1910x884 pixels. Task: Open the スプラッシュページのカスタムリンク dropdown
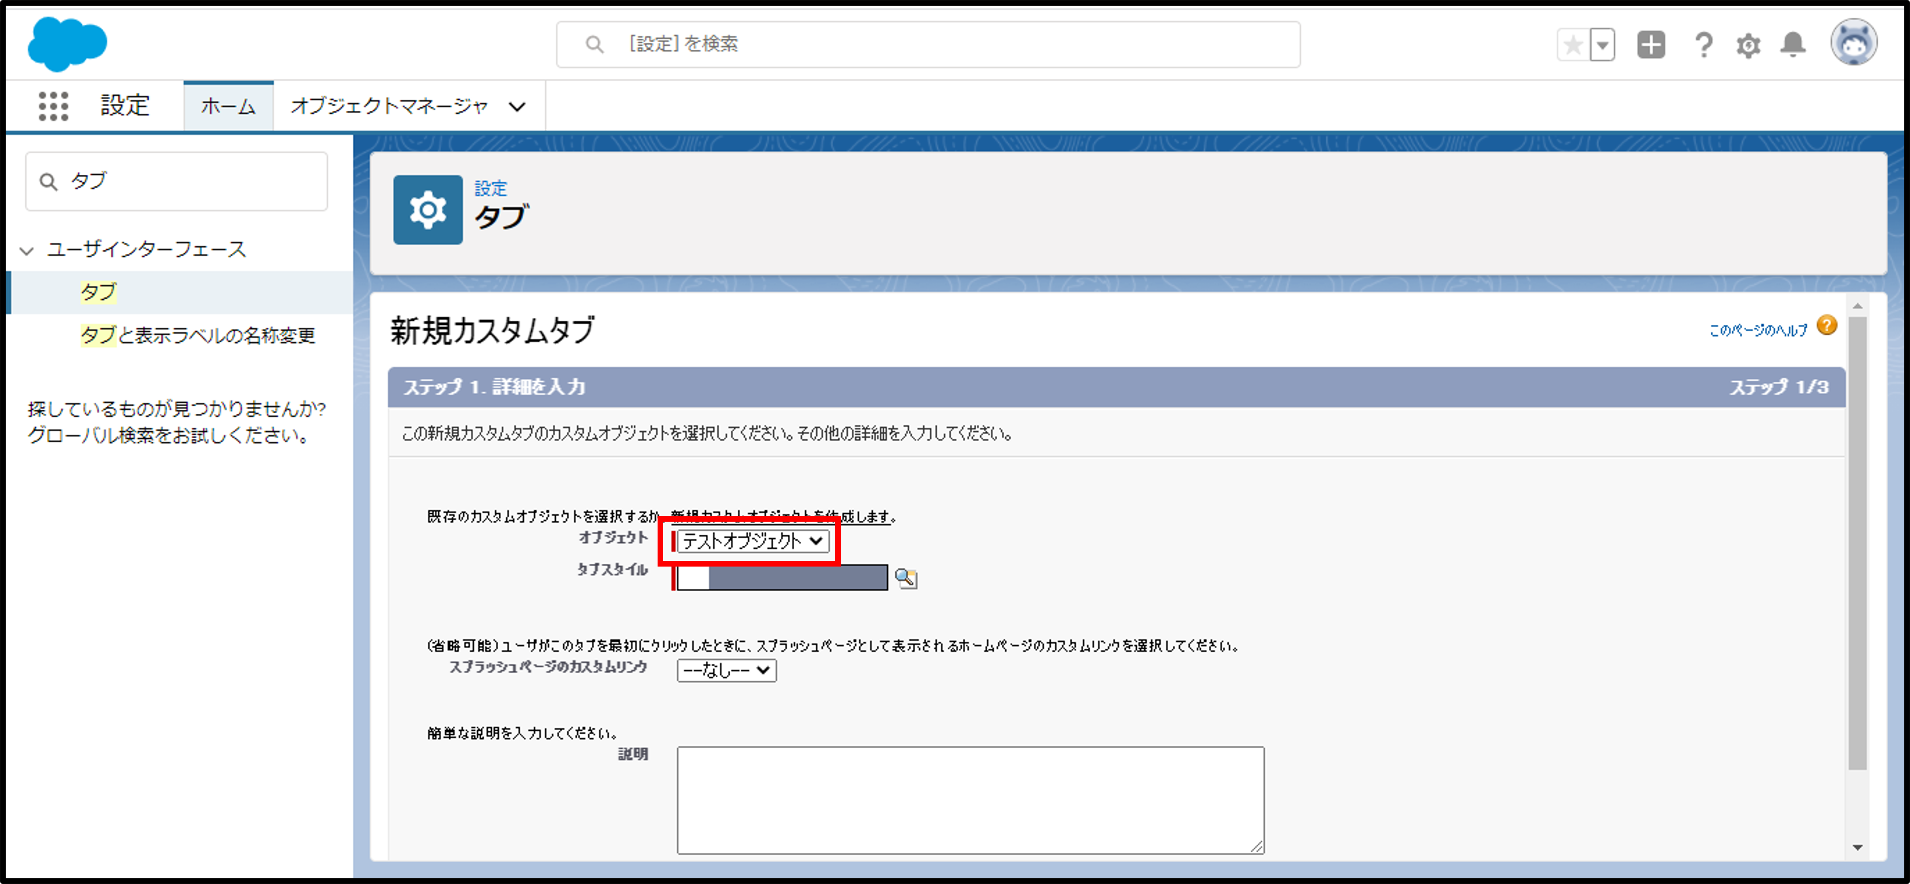[x=726, y=670]
